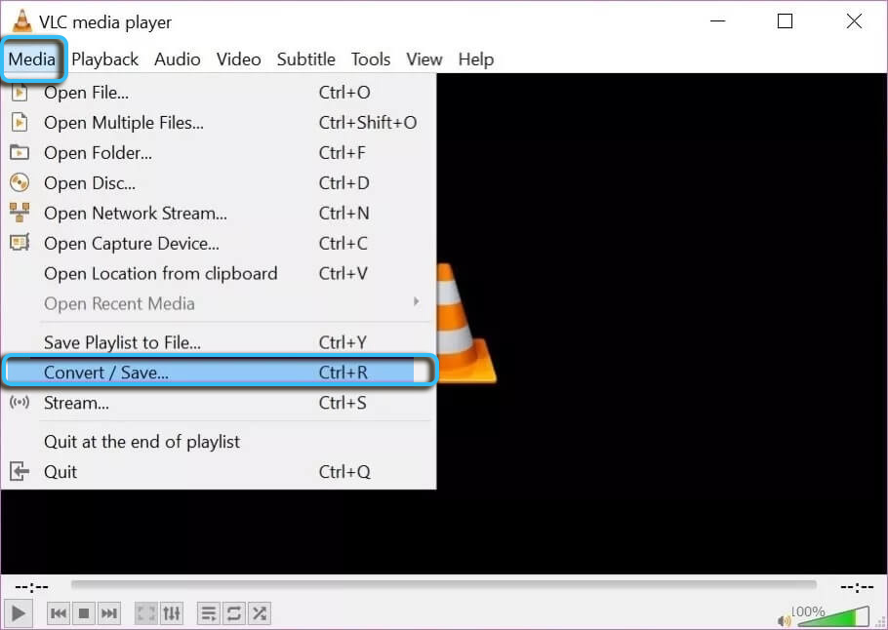
Task: Click the Open Folder icon
Action: [20, 152]
